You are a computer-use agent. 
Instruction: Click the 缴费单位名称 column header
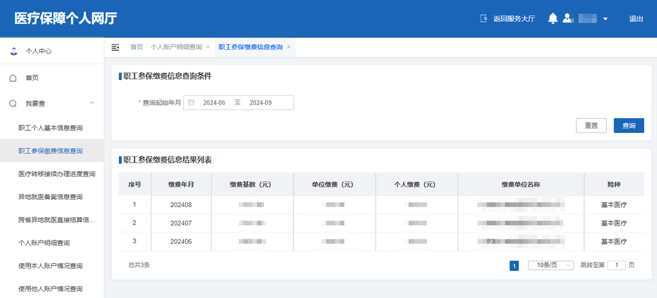pos(521,184)
